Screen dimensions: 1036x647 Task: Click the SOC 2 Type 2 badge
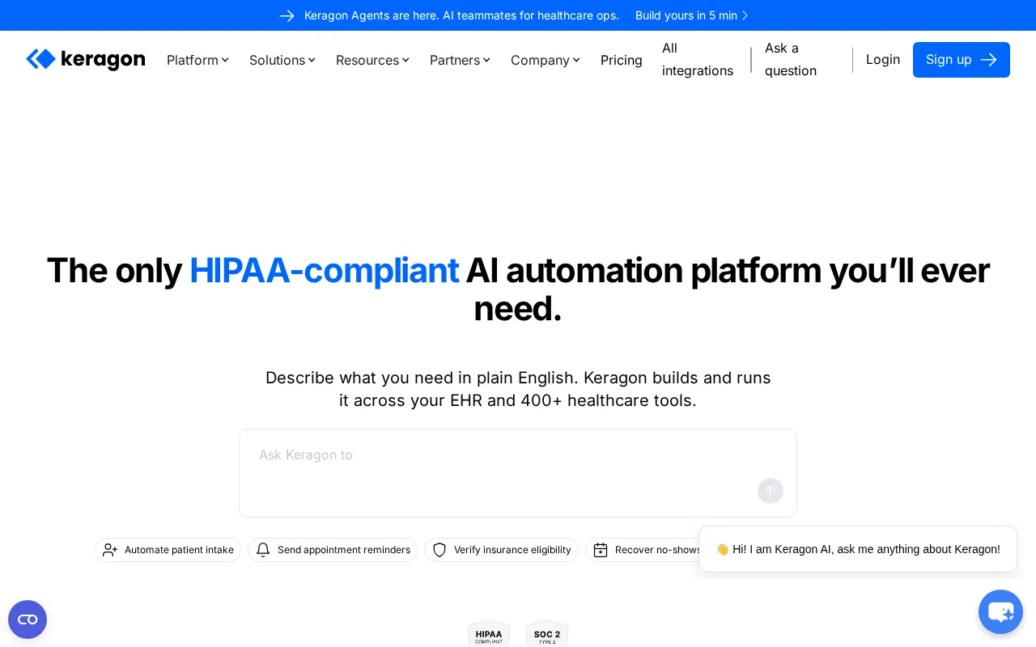tap(547, 633)
